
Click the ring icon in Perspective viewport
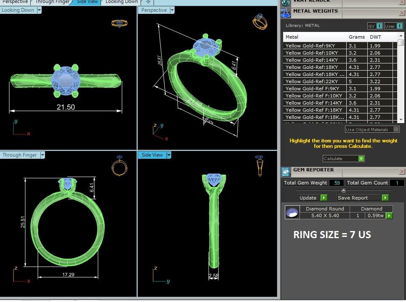pos(260,22)
